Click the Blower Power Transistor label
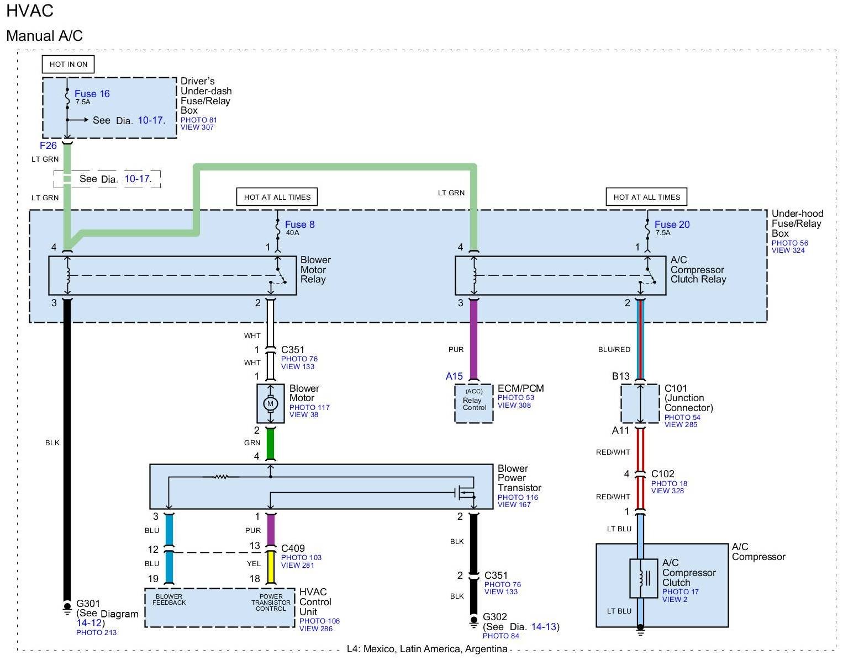Image resolution: width=843 pixels, height=661 pixels. coord(519,478)
